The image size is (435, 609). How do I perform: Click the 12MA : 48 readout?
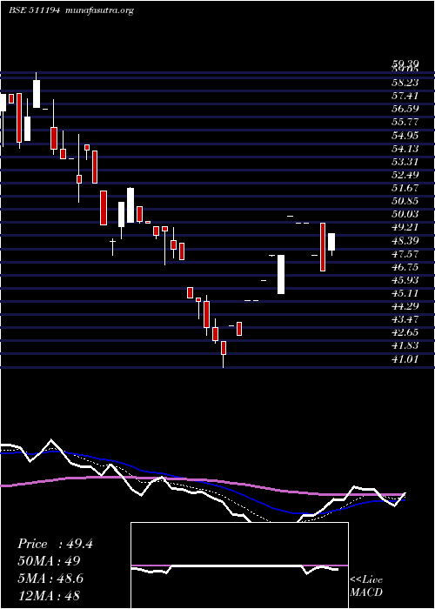(49, 596)
